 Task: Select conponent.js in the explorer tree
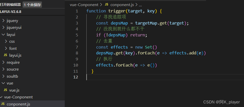click(18, 104)
